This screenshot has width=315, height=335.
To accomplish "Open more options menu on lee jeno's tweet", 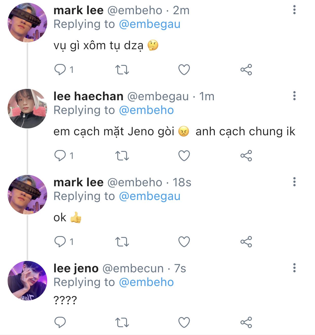I will tap(294, 268).
